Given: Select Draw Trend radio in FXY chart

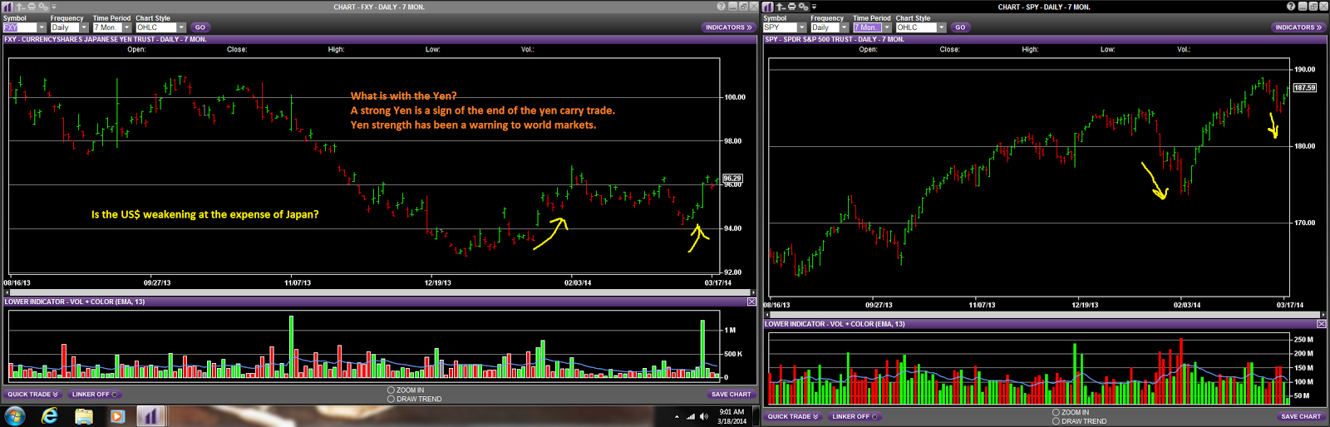Looking at the screenshot, I should tap(391, 399).
